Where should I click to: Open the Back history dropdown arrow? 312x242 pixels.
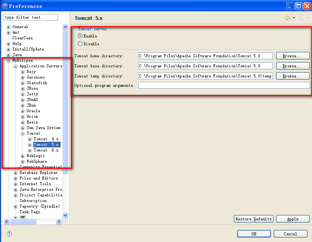(294, 18)
